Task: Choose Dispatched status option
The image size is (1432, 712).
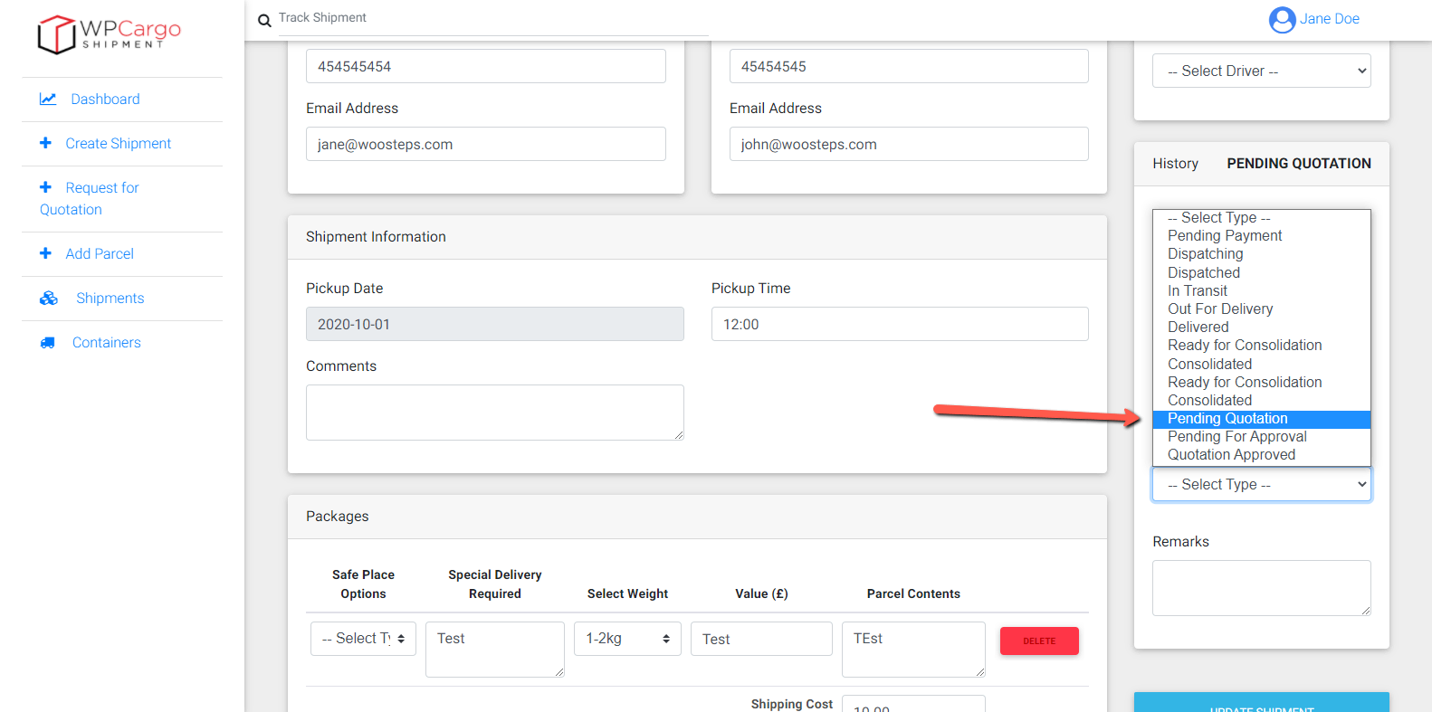Action: (1261, 272)
